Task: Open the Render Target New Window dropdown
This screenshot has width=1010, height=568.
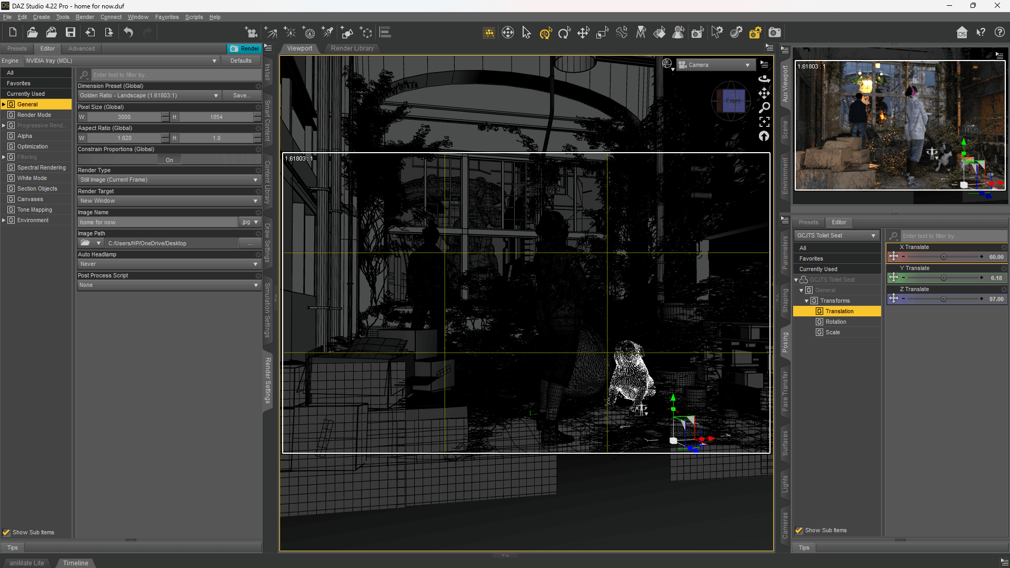Action: (169, 201)
